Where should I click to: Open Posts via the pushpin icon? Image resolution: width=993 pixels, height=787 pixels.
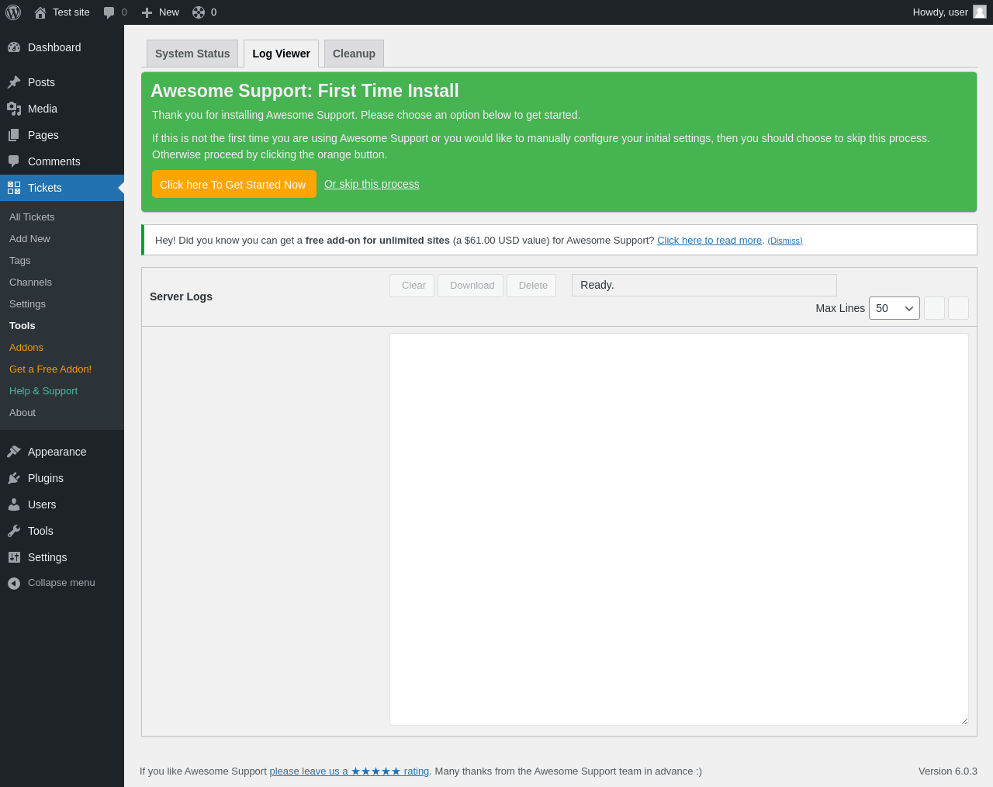[14, 82]
